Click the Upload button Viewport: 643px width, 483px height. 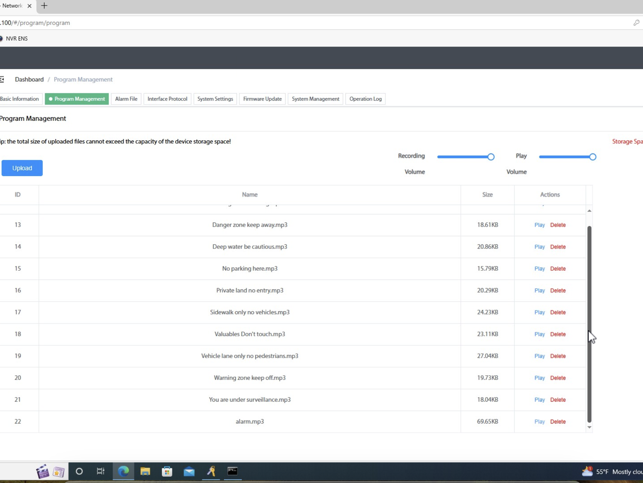coord(22,168)
